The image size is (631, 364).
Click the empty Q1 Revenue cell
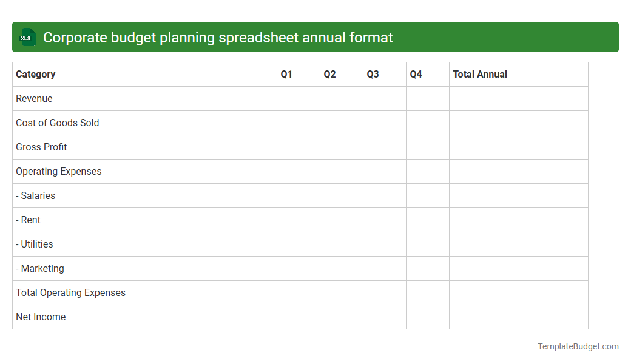pos(298,98)
